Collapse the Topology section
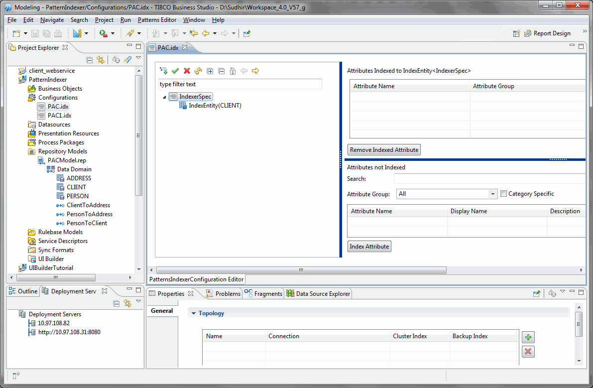This screenshot has height=388, width=593. (194, 313)
